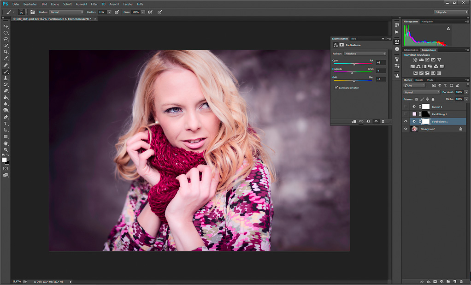The image size is (471, 285).
Task: Add a Curves adjustment from Korrekturen
Action: click(x=427, y=60)
